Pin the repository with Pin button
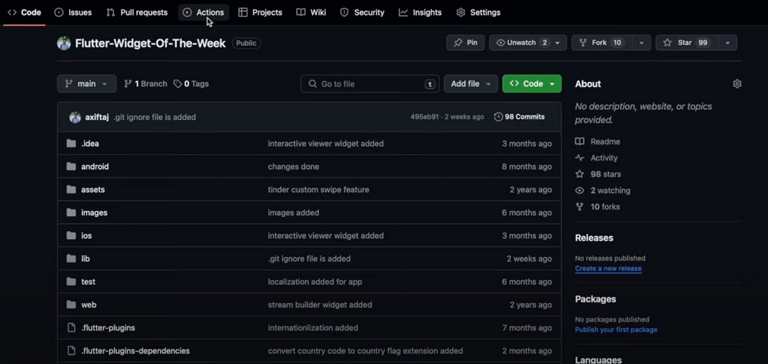Image resolution: width=768 pixels, height=364 pixels. 465,43
